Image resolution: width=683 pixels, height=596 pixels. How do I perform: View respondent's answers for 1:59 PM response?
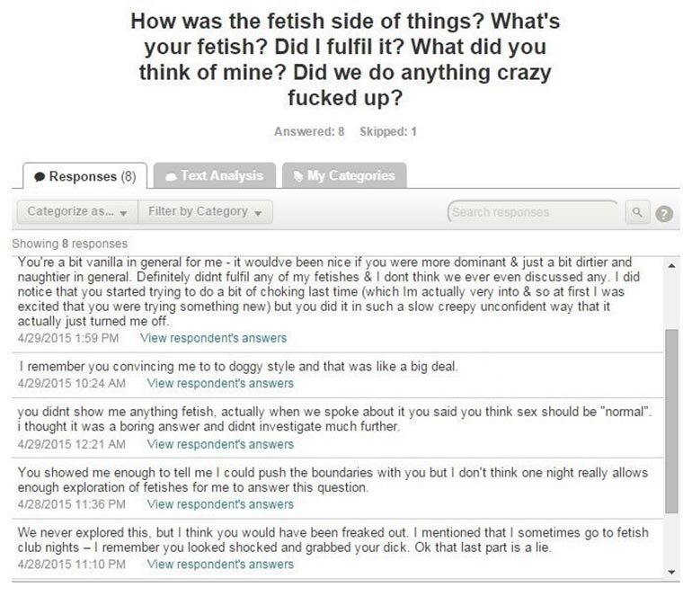pyautogui.click(x=214, y=338)
